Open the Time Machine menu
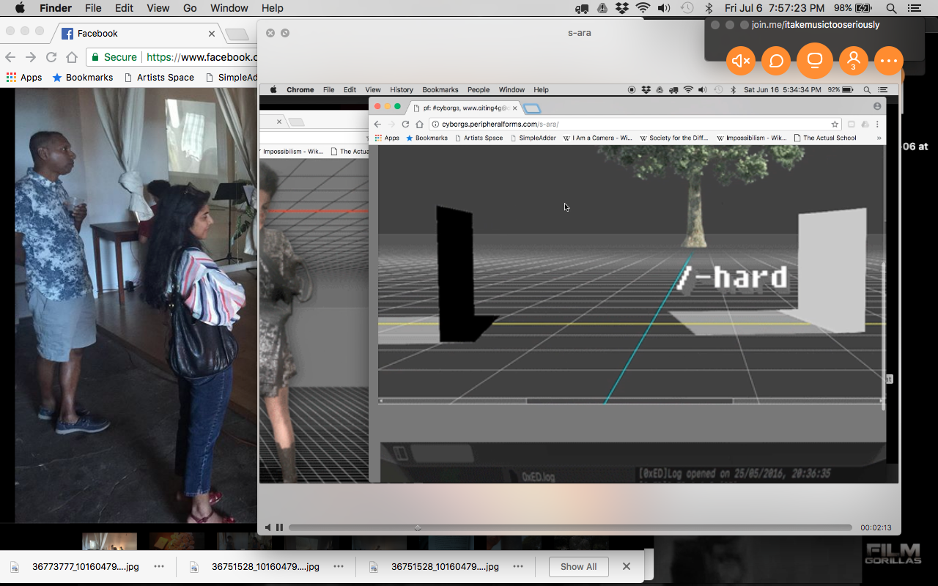The height and width of the screenshot is (586, 938). pyautogui.click(x=687, y=9)
